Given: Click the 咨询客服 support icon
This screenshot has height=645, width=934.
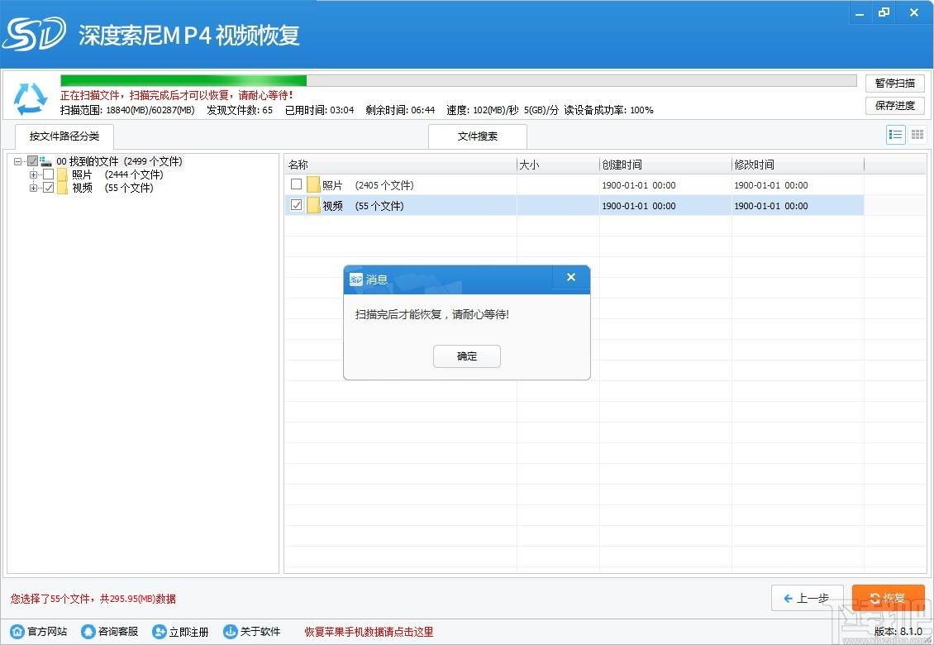Looking at the screenshot, I should [x=88, y=631].
